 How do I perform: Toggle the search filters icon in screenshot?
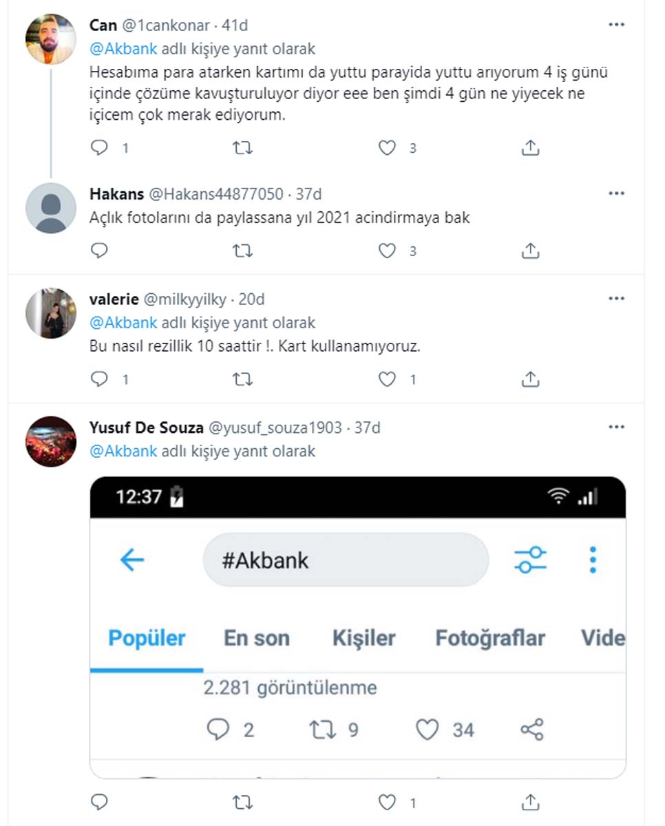530,560
